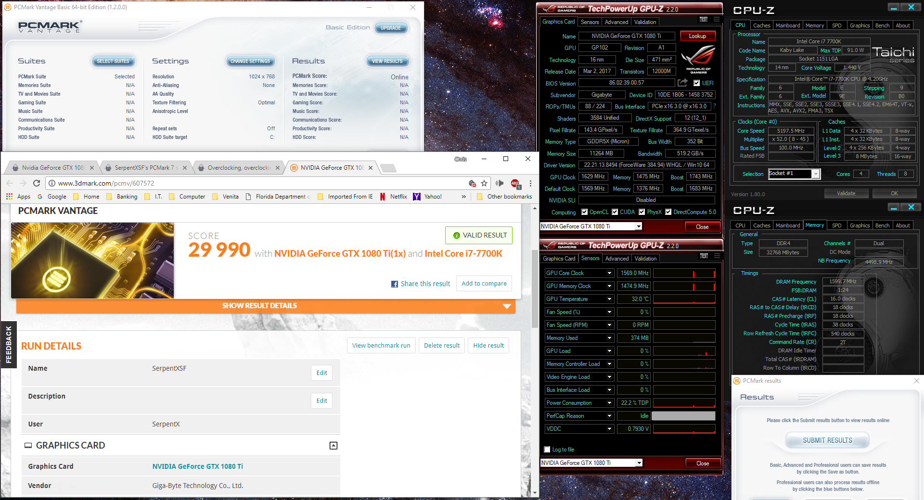Click GPU-Z screenshot camera icon in top window

(704, 19)
